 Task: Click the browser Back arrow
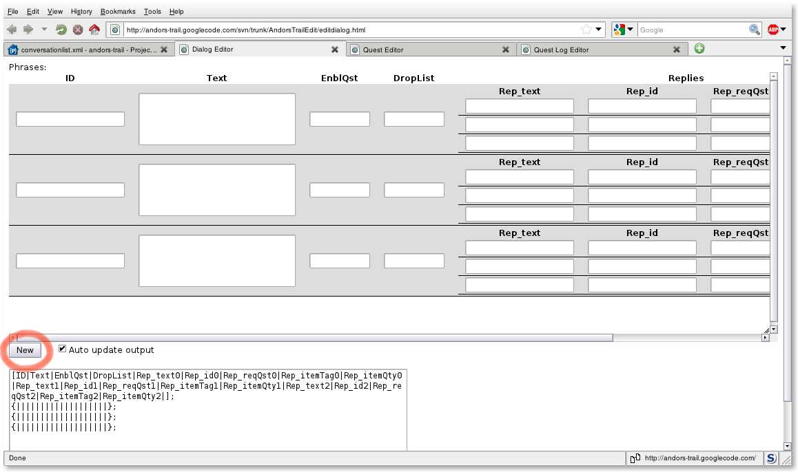pyautogui.click(x=12, y=30)
